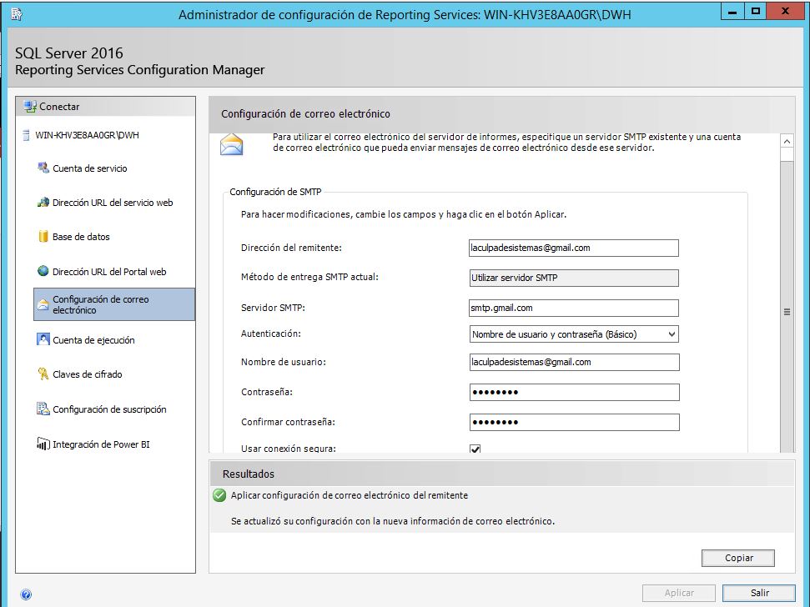Image resolution: width=810 pixels, height=607 pixels.
Task: Select Cuenta de ejecución icon
Action: [43, 340]
